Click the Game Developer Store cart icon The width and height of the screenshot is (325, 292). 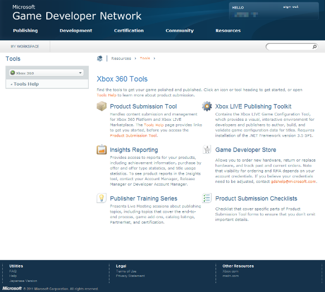point(207,149)
